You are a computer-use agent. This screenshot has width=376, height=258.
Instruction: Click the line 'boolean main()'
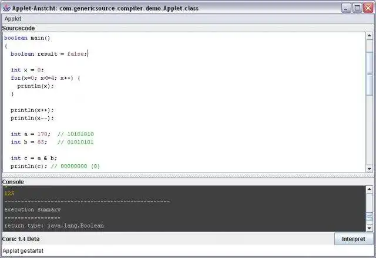[27, 38]
